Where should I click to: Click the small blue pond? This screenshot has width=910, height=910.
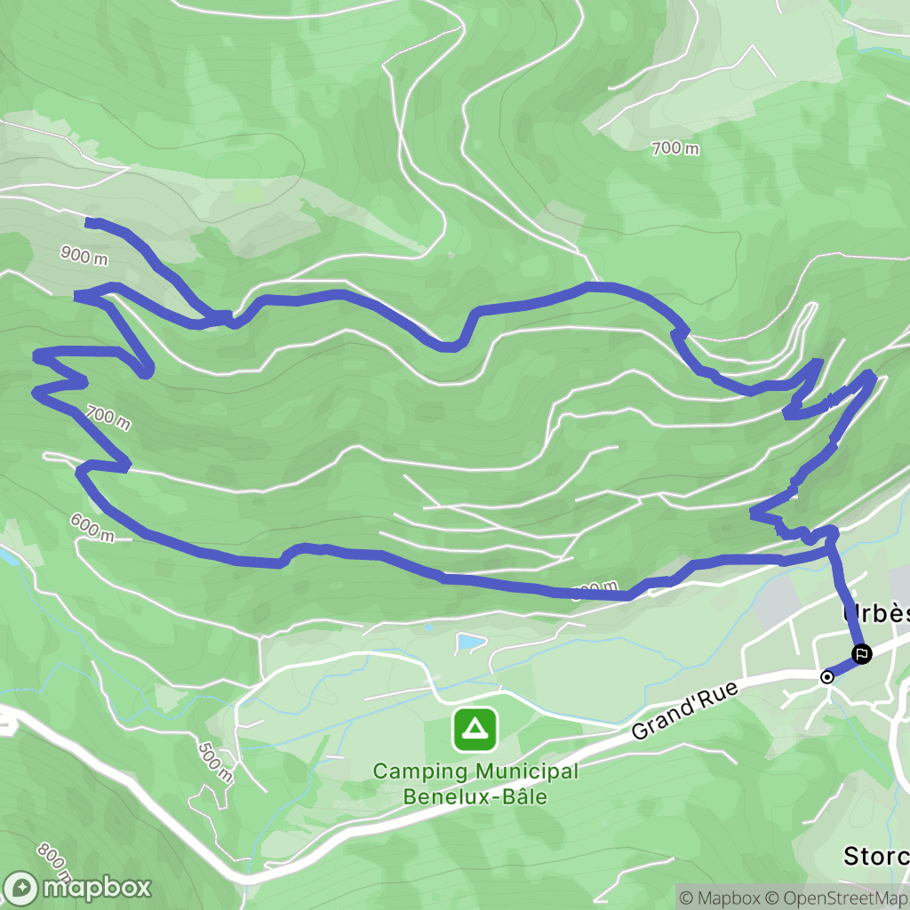point(471,642)
